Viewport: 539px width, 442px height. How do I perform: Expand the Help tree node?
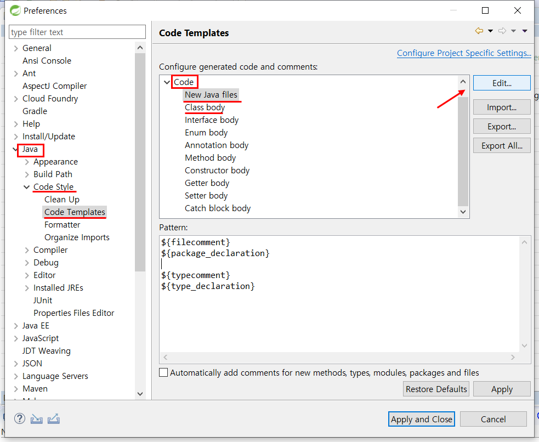[16, 124]
